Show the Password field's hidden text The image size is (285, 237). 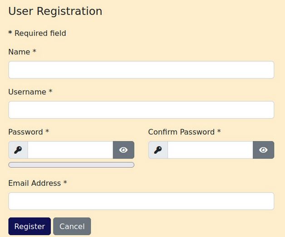coord(123,150)
